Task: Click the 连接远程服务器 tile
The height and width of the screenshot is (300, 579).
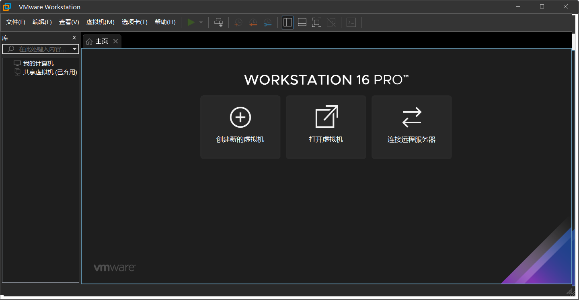Action: point(412,127)
